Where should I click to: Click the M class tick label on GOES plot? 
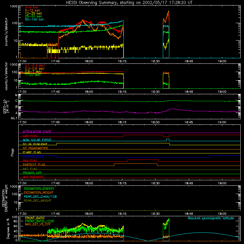pyautogui.click(x=16, y=95)
